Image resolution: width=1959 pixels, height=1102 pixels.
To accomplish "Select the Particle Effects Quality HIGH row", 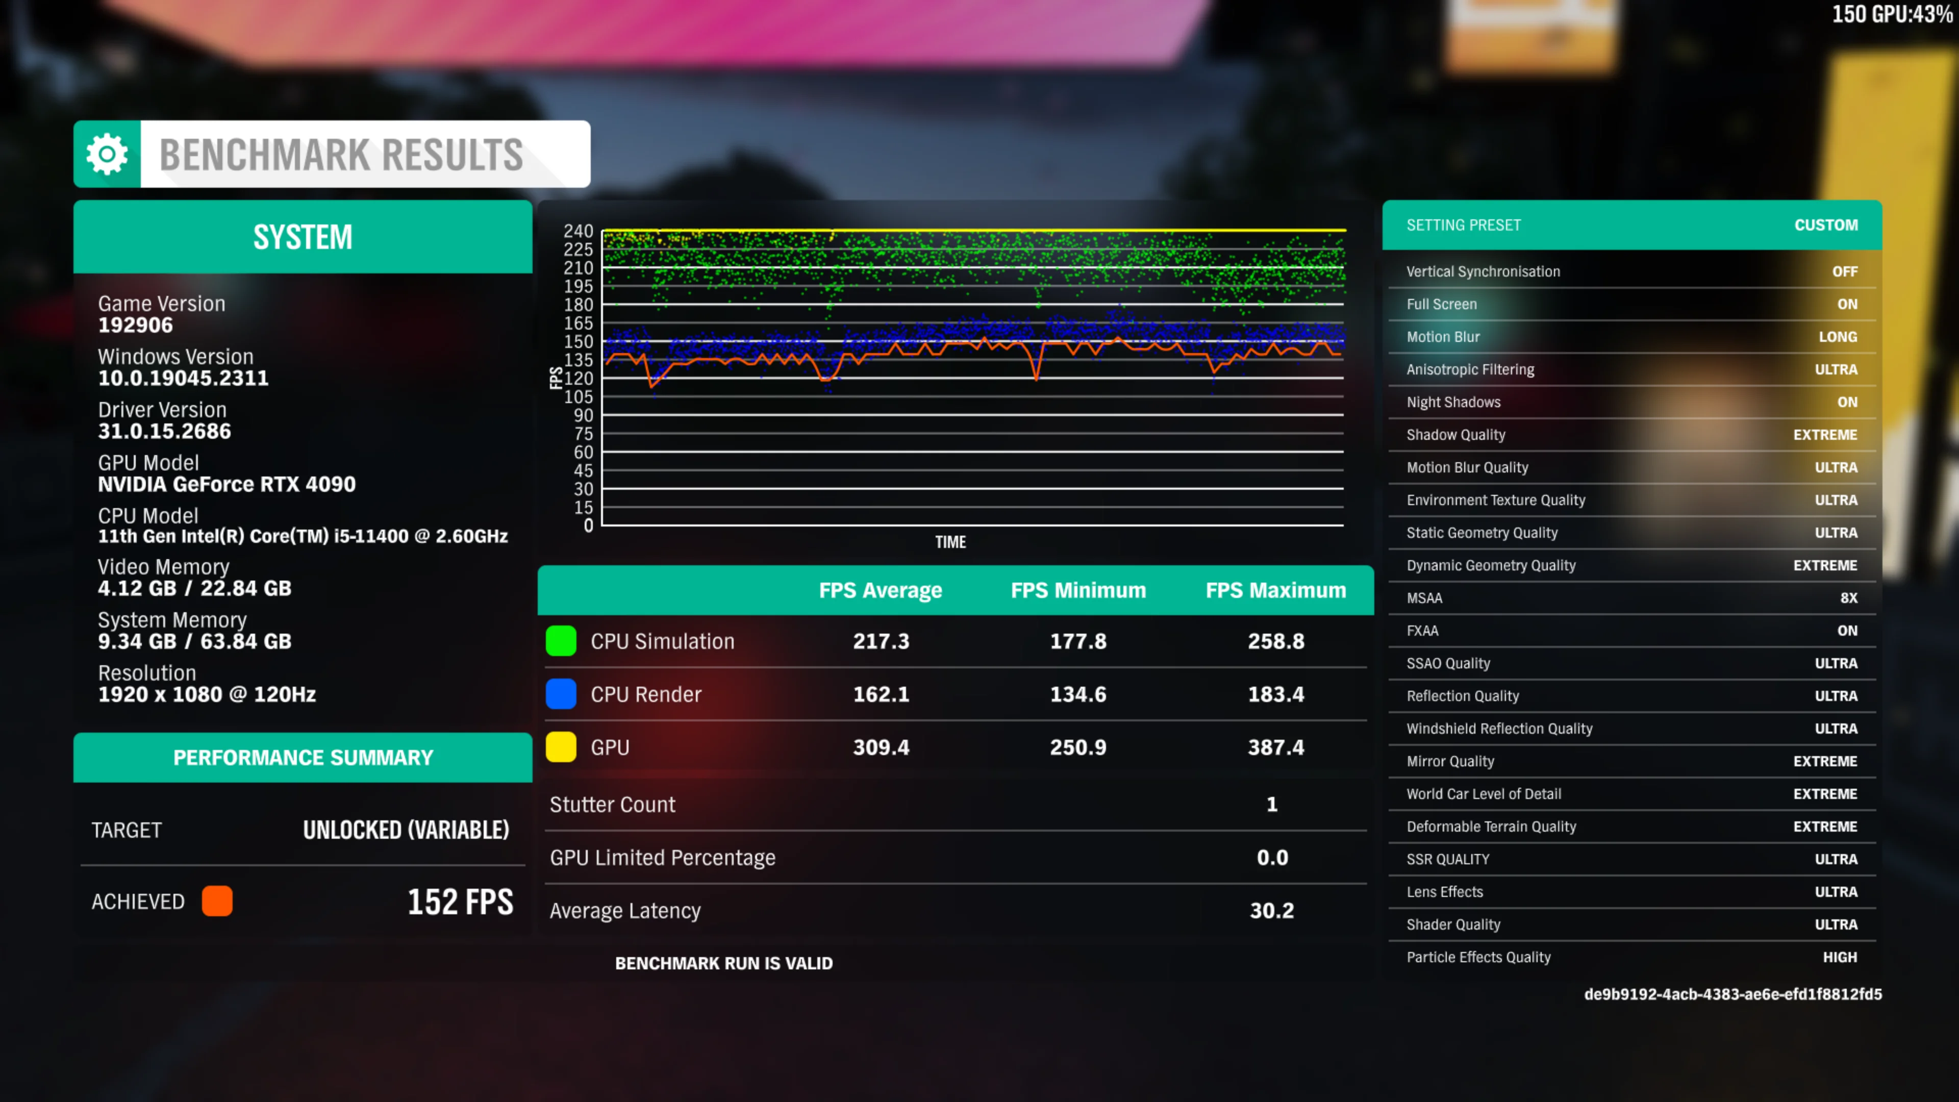I will click(x=1632, y=958).
